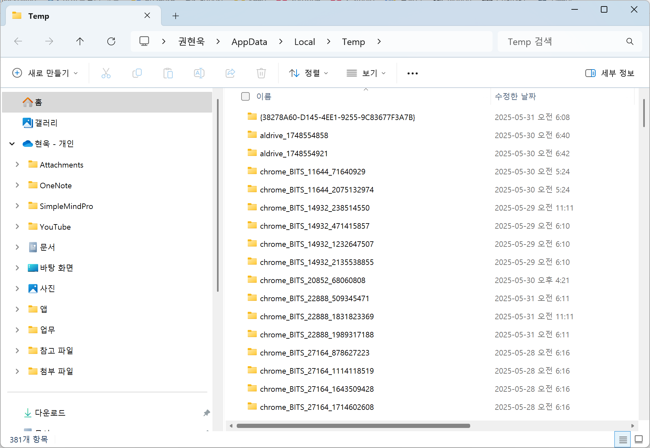Go up one folder level
The height and width of the screenshot is (448, 650).
(80, 41)
